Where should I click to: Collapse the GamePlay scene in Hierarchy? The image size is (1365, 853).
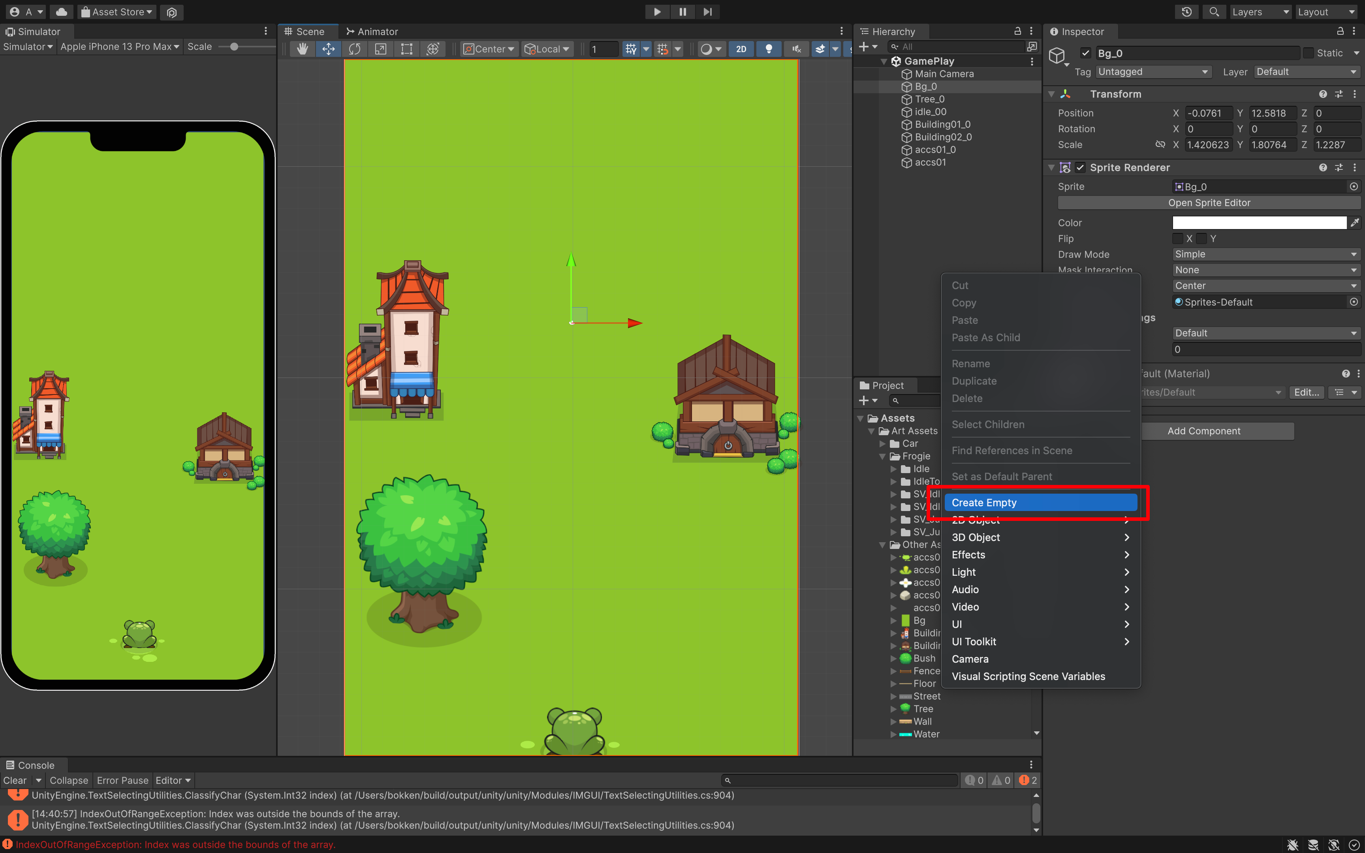tap(884, 61)
